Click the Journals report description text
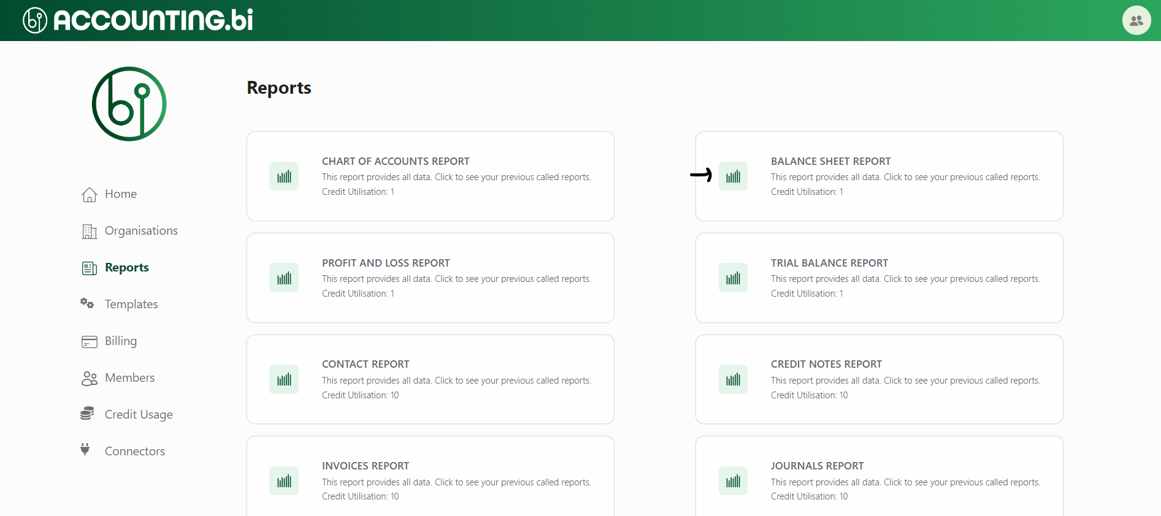Viewport: 1161px width, 516px height. coord(905,482)
